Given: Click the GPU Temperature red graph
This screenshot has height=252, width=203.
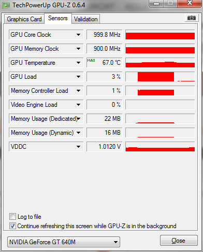Looking at the screenshot, I should pos(160,63).
